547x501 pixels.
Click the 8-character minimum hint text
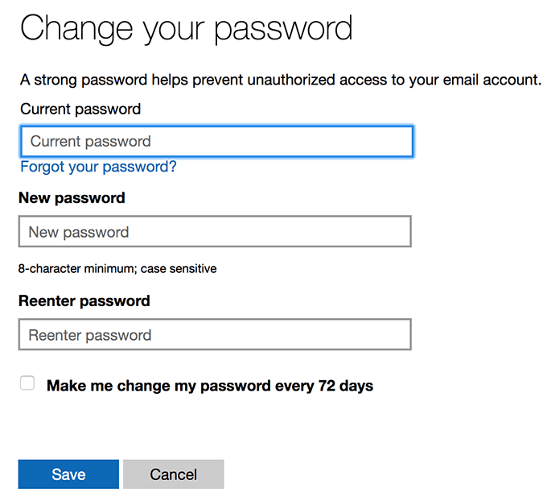[117, 268]
